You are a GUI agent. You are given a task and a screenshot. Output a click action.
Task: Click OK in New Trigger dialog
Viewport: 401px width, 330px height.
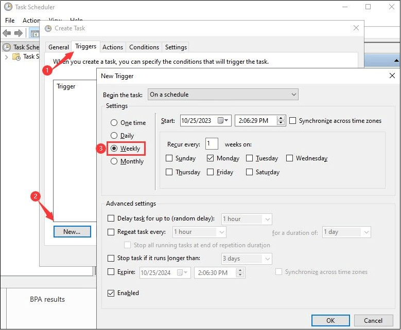click(x=330, y=321)
